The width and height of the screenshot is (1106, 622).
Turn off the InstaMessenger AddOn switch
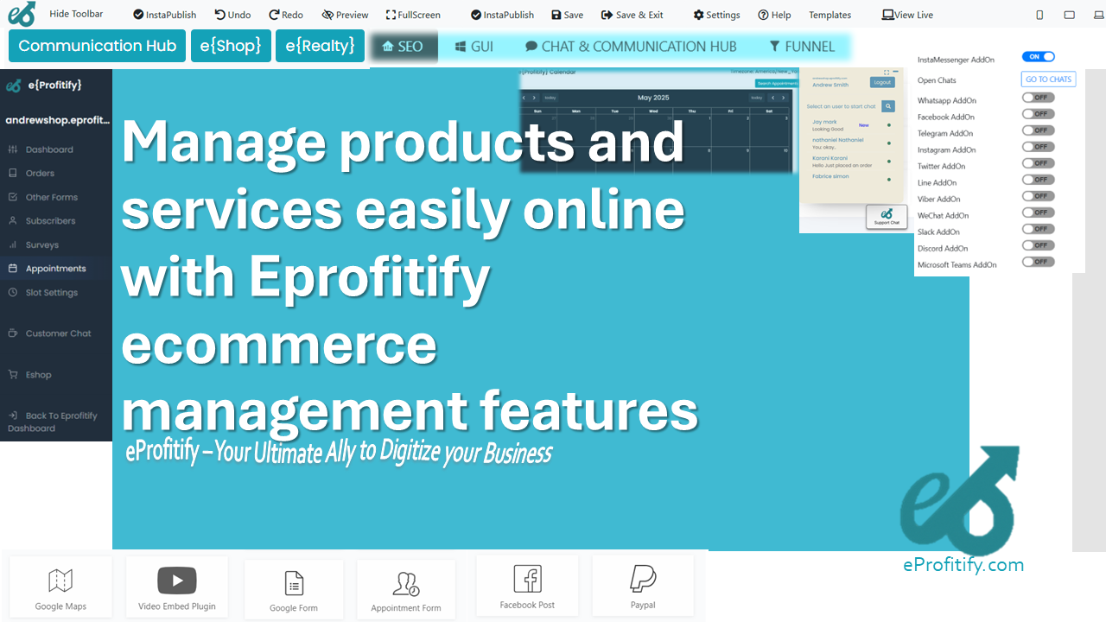pyautogui.click(x=1038, y=57)
